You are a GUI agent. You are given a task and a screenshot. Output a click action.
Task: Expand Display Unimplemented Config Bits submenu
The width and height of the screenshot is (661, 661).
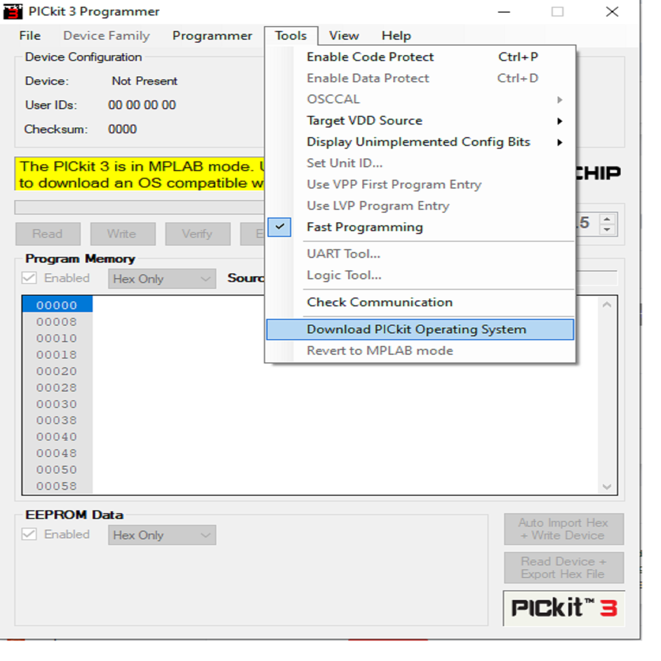[x=420, y=142]
